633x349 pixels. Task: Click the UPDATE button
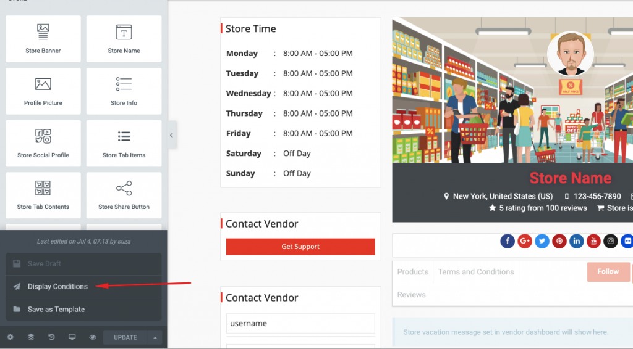pyautogui.click(x=125, y=337)
